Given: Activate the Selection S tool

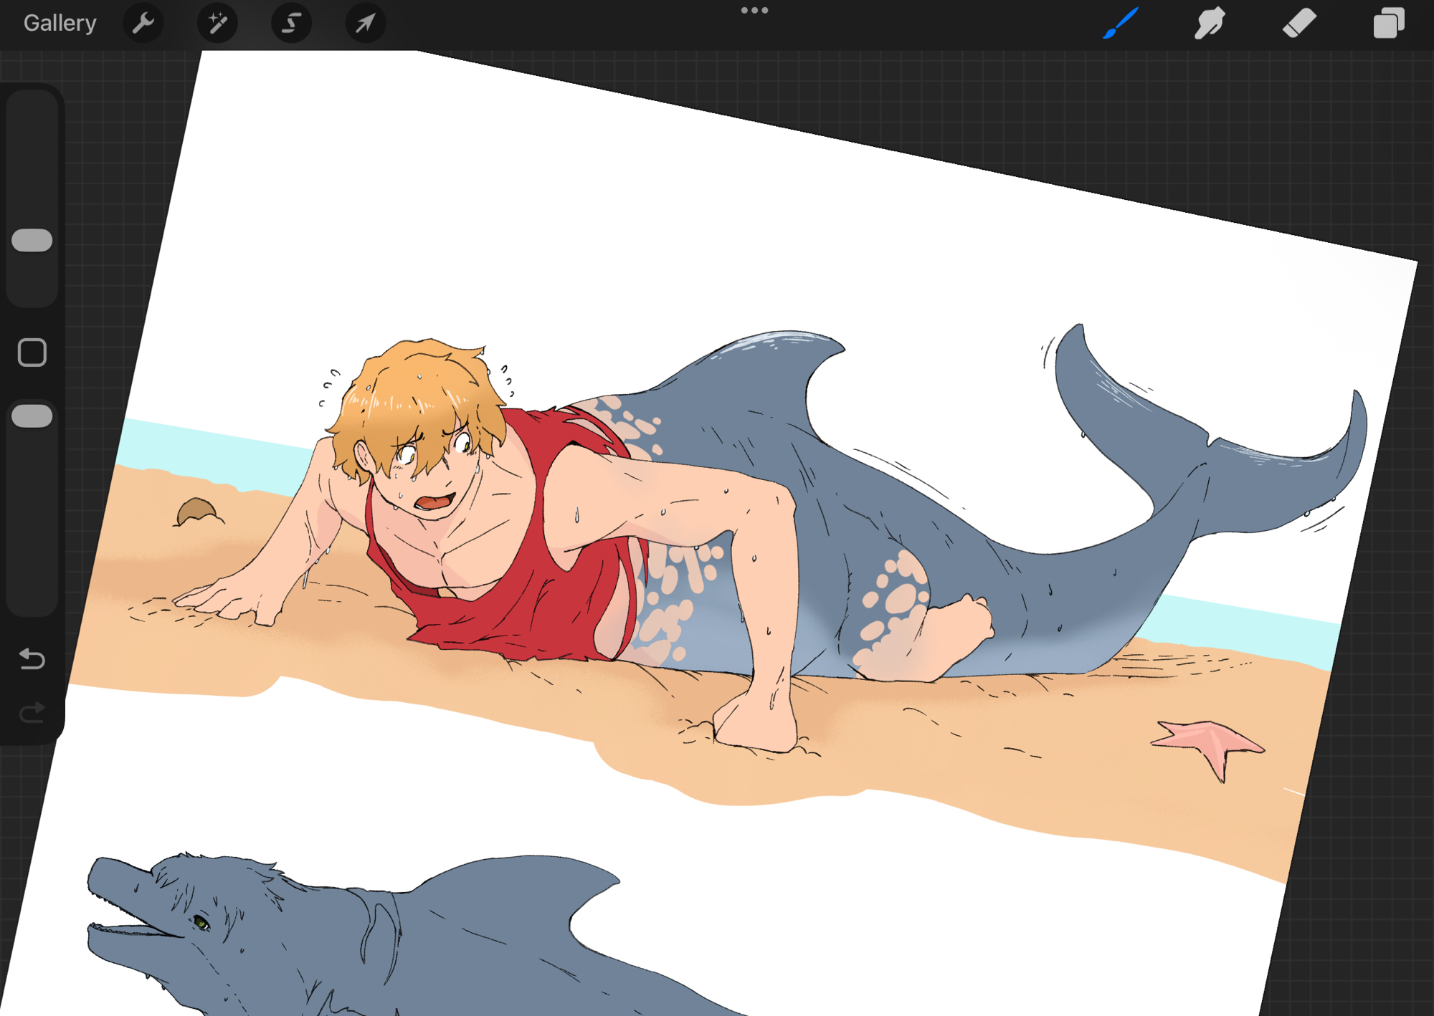Looking at the screenshot, I should (291, 23).
